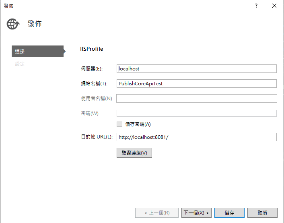Viewport: 284px width, 223px height.
Task: Click the 驗證連線 button
Action: click(x=134, y=153)
